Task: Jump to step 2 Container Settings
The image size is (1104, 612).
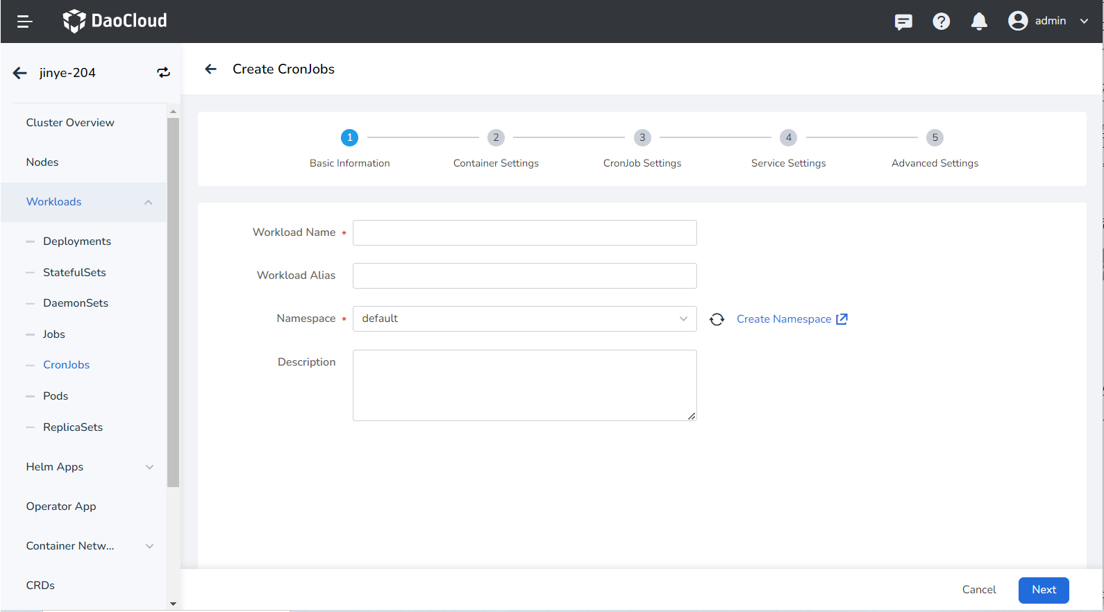Action: pos(496,137)
